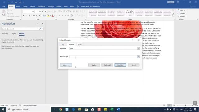Toggle Underline formatting in the ribbon
The height and width of the screenshot is (112, 199).
coord(30,16)
